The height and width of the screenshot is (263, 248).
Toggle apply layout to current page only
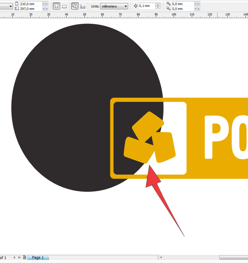click(x=83, y=7)
